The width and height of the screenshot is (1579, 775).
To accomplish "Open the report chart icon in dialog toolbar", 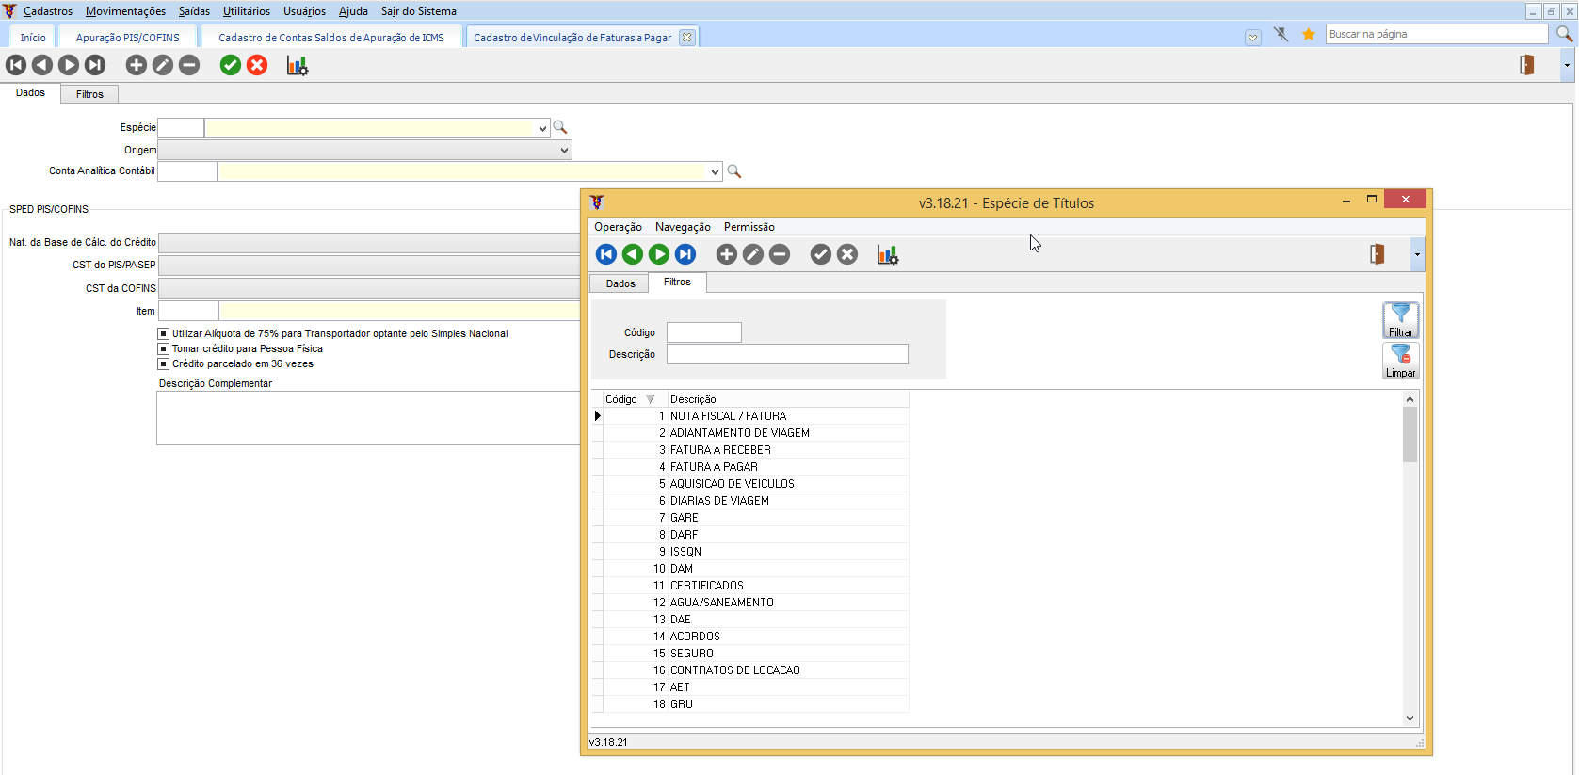I will click(887, 254).
